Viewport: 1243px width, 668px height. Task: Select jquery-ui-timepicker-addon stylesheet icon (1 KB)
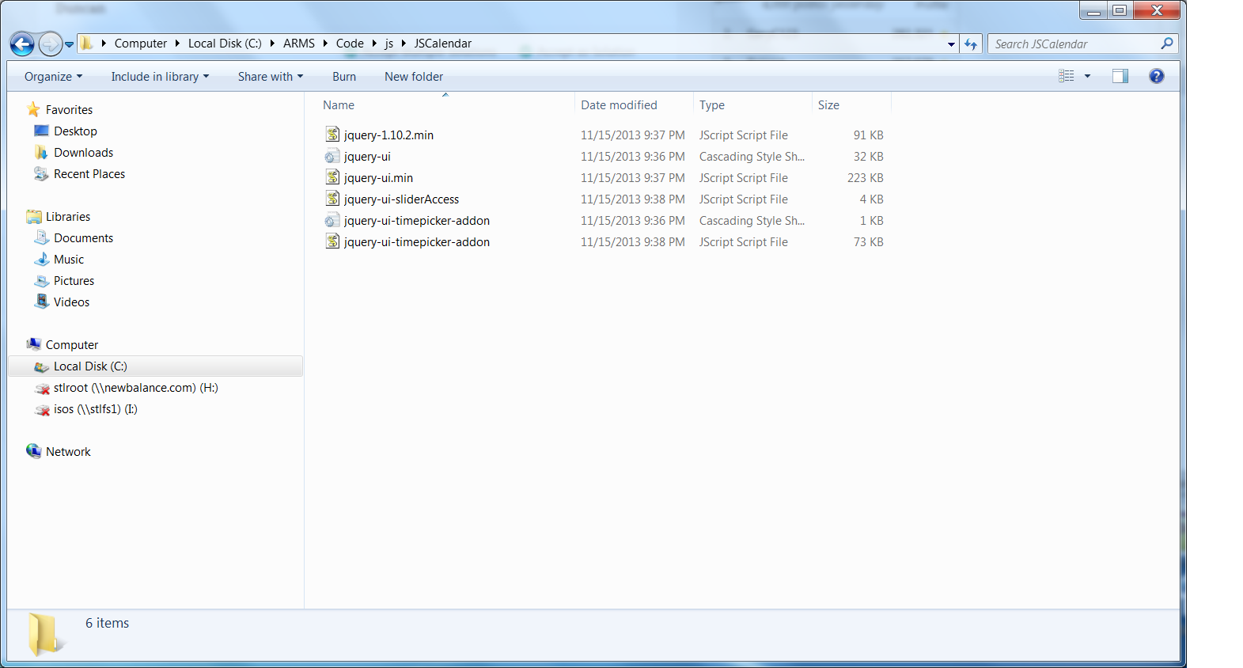point(332,220)
